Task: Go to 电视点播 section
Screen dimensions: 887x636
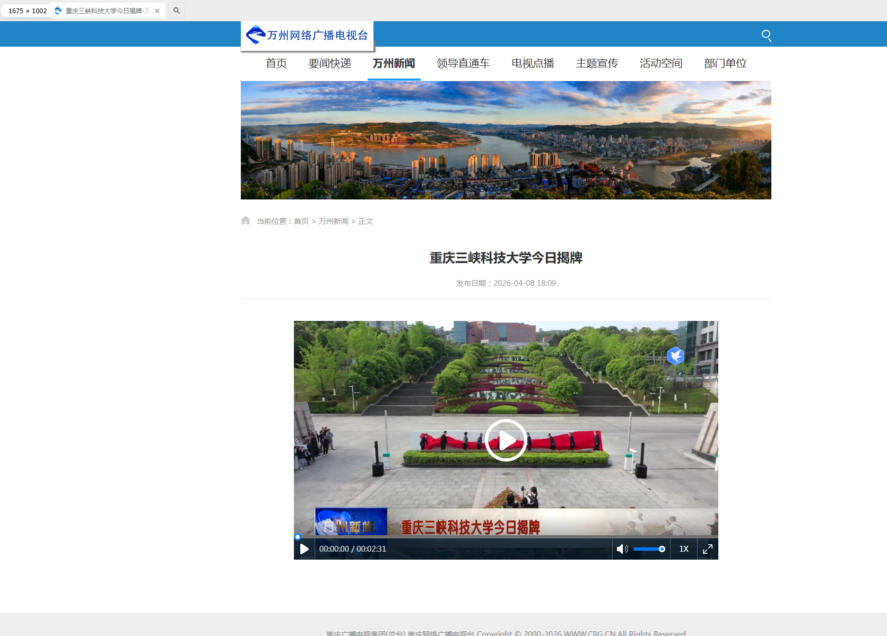Action: tap(533, 64)
